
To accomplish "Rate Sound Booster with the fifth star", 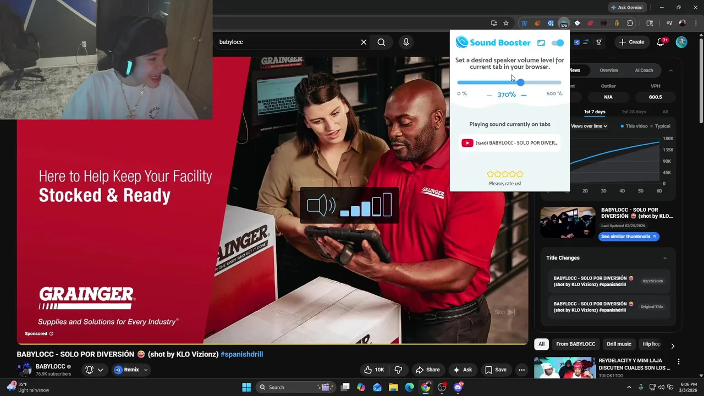I will click(520, 174).
